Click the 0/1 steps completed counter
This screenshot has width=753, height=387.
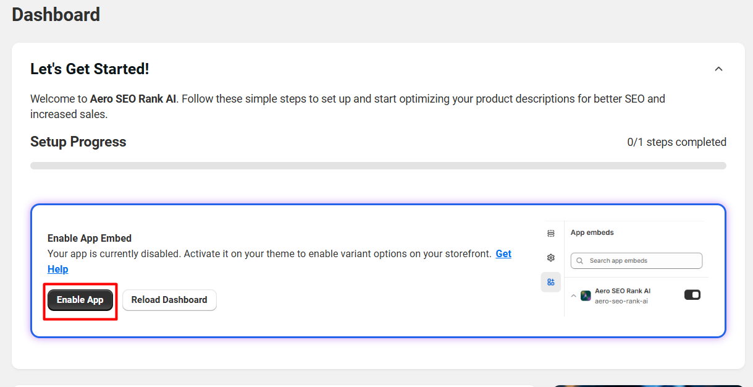tap(676, 142)
